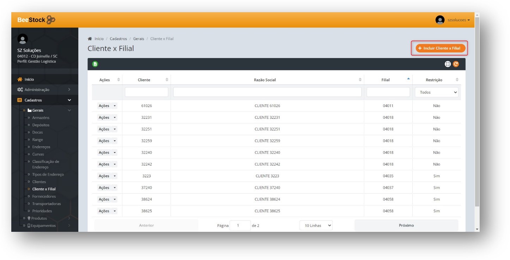510x260 pixels.
Task: Click the home icon in breadcrumb
Action: coord(90,39)
